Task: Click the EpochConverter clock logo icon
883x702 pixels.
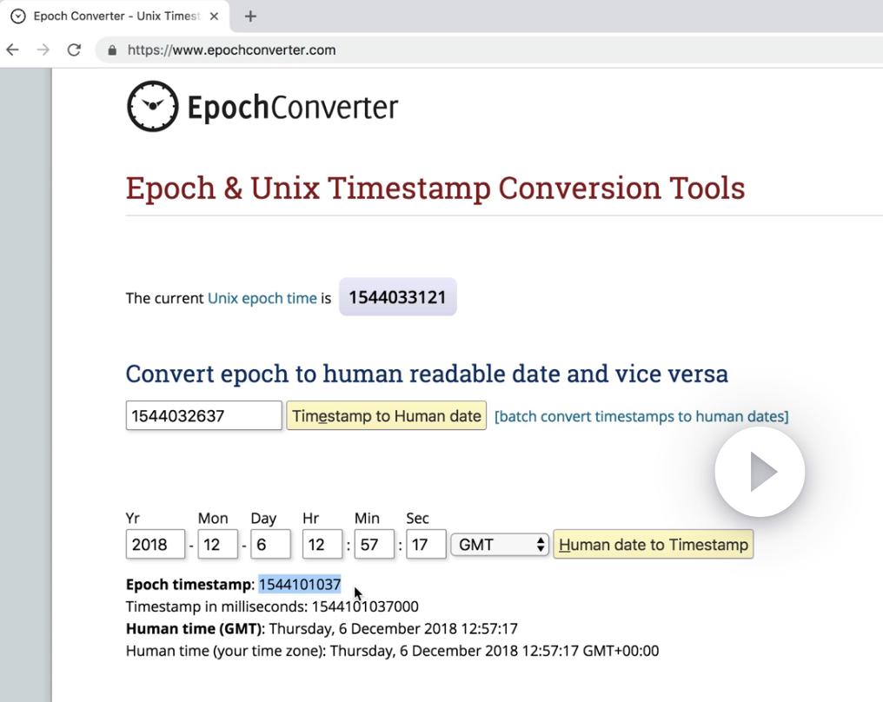Action: [153, 107]
